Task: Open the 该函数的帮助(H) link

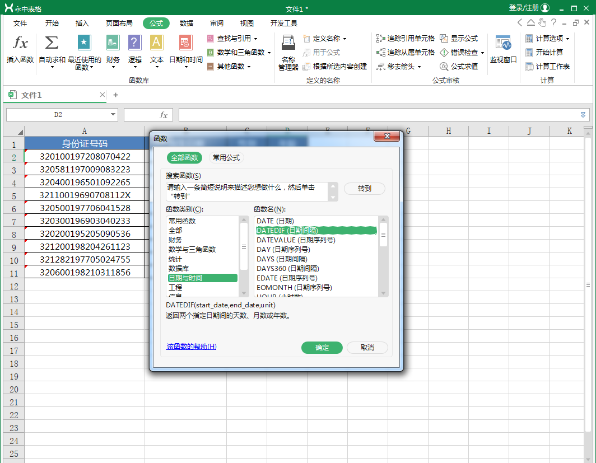Action: (192, 347)
